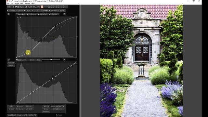Switch to the A/B tab
This screenshot has width=208, height=117.
[x=28, y=11]
